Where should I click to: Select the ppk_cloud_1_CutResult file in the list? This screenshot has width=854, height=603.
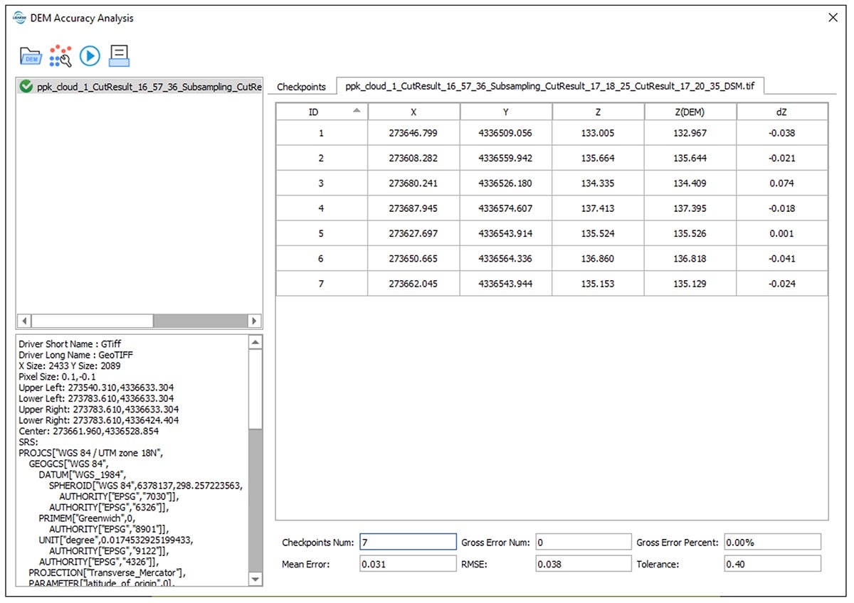click(149, 87)
